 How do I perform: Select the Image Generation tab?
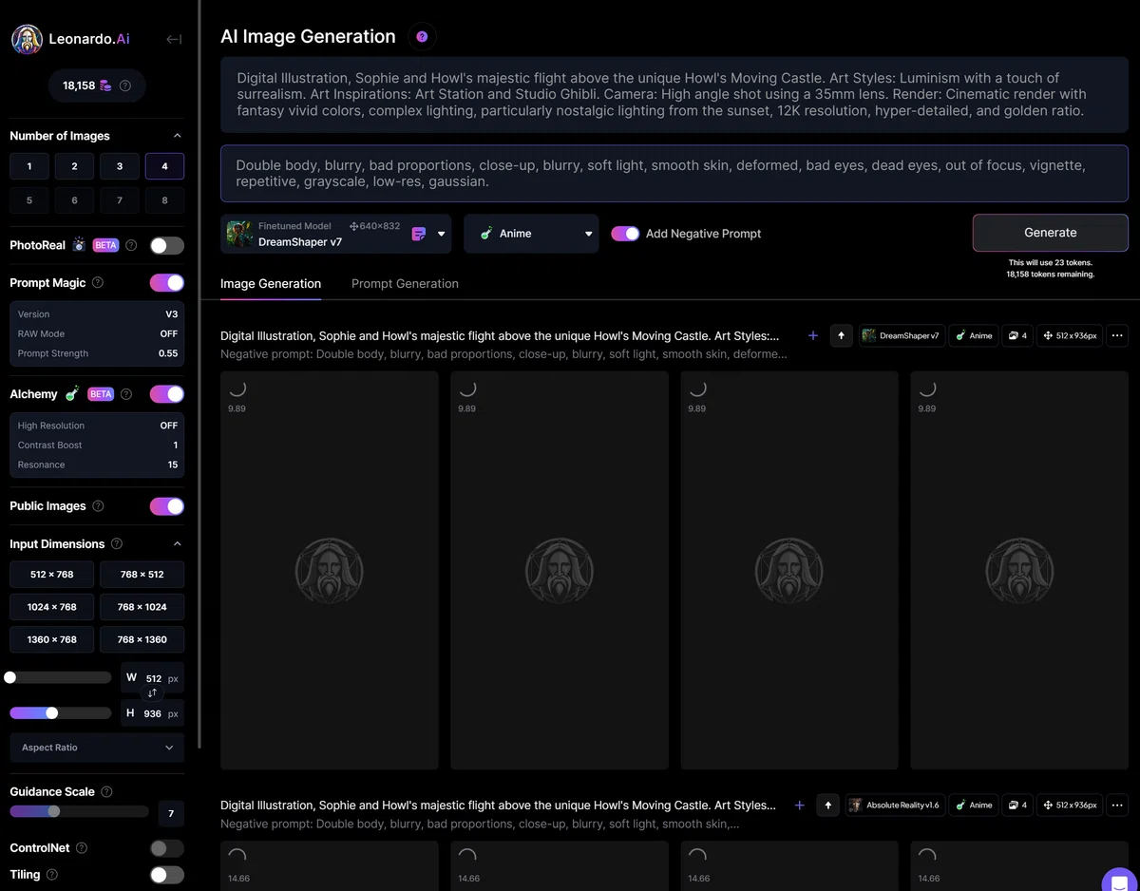271,284
